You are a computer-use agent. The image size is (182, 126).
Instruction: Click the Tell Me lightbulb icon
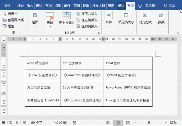click(140, 6)
